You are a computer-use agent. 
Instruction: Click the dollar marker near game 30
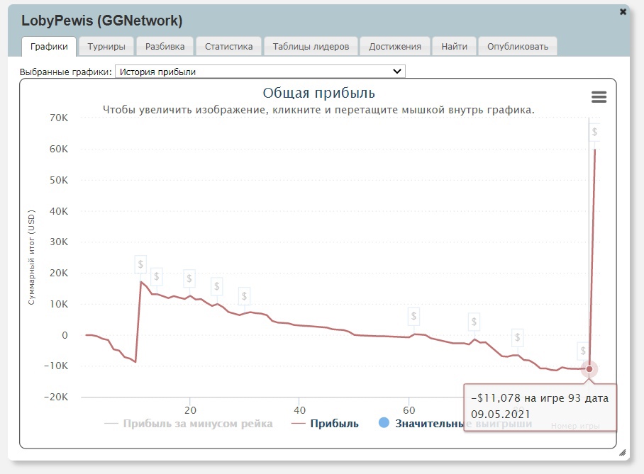(244, 296)
